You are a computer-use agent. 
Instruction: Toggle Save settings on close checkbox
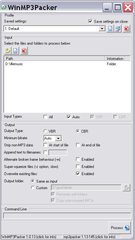pos(90,22)
